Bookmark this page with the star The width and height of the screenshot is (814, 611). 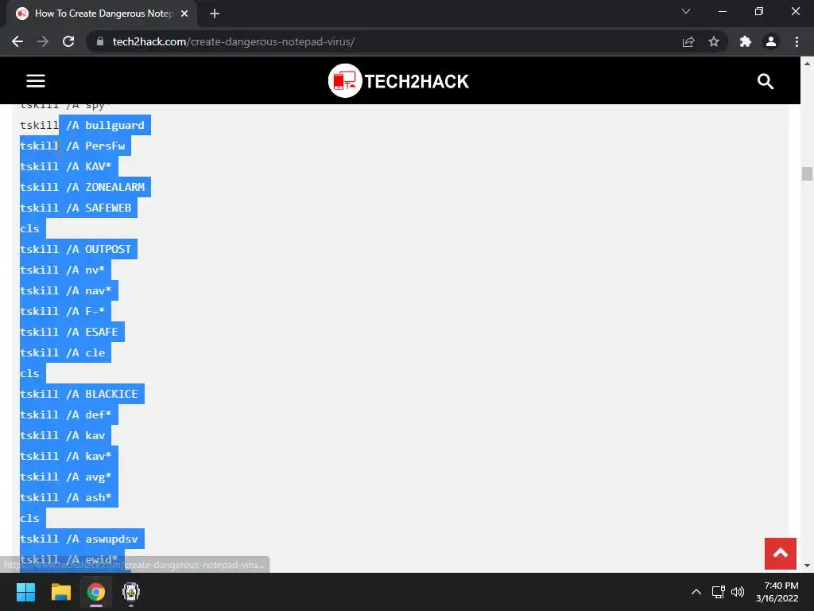714,41
